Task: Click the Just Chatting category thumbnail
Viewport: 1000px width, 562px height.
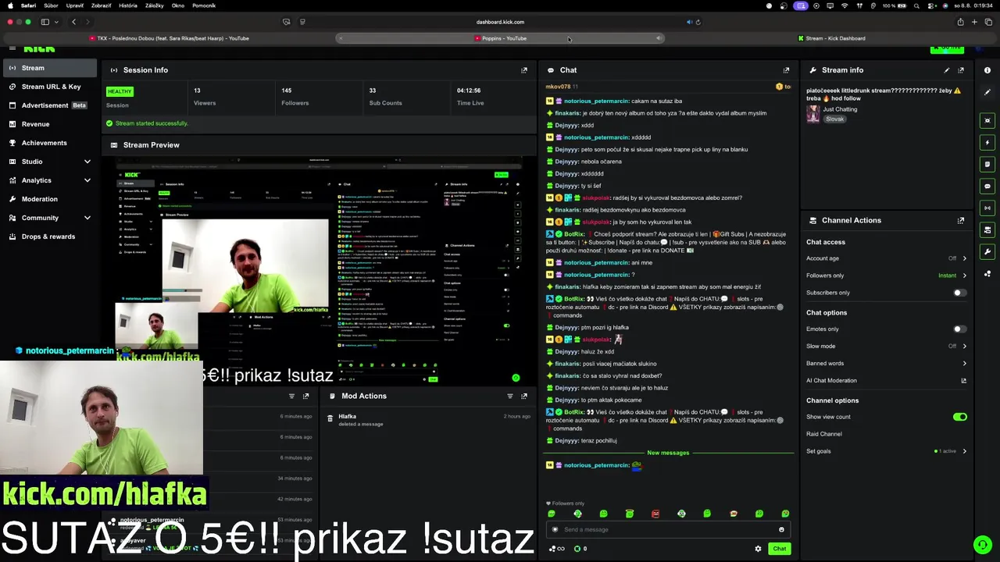Action: coord(813,114)
